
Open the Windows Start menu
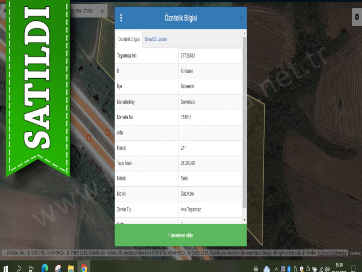[x=6, y=268]
